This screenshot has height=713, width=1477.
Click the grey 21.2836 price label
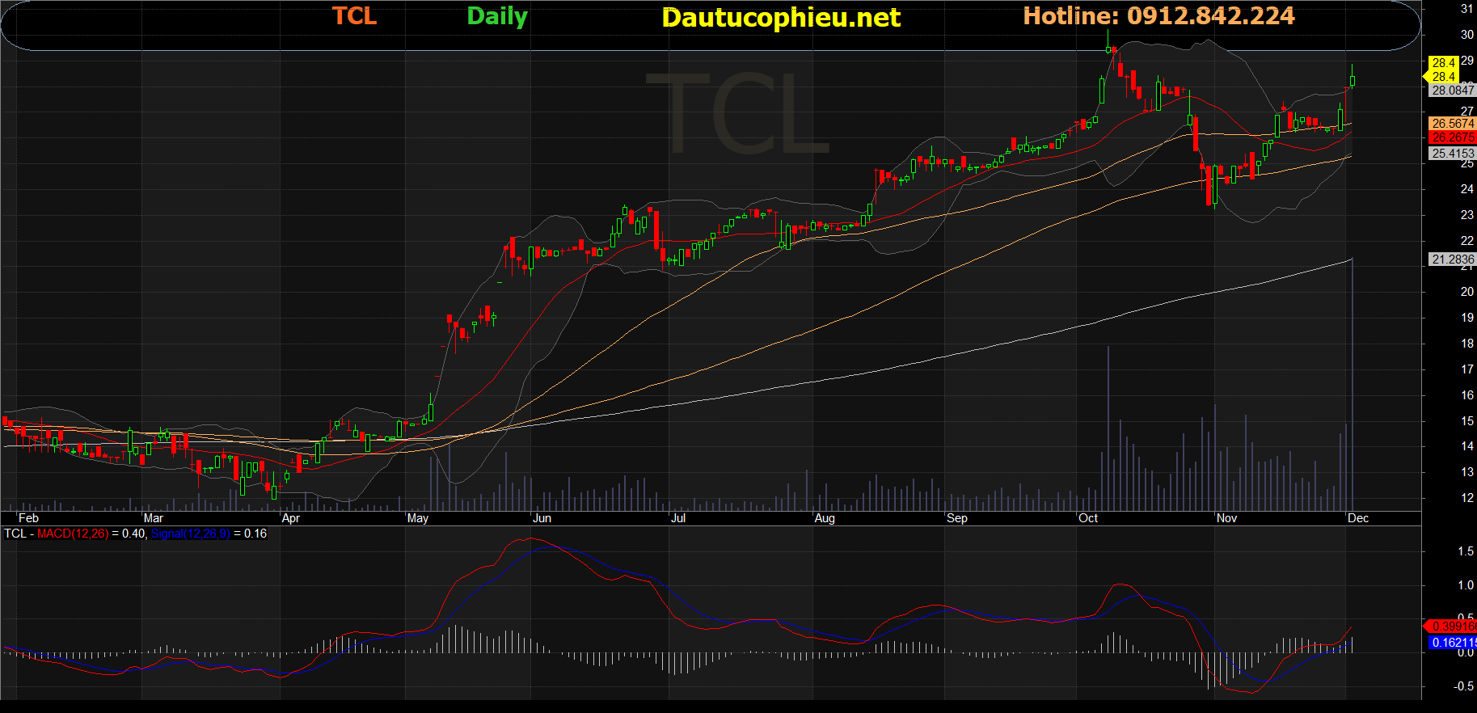pos(1452,259)
